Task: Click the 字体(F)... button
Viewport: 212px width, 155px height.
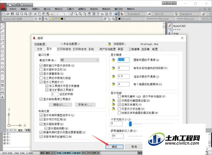Action: click(85, 105)
